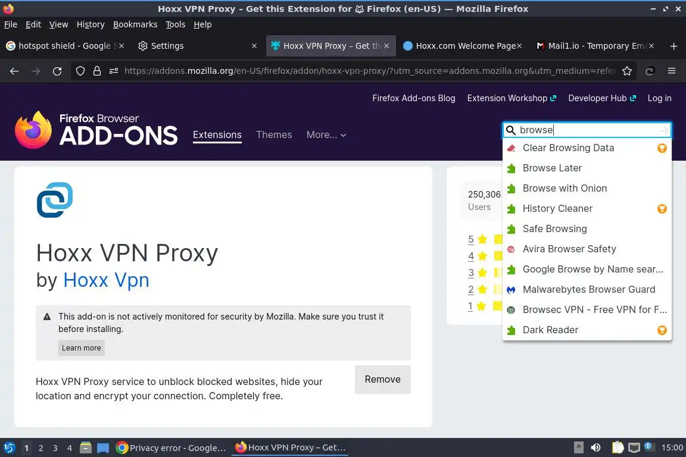Open the History menu
The width and height of the screenshot is (686, 457).
(x=91, y=24)
